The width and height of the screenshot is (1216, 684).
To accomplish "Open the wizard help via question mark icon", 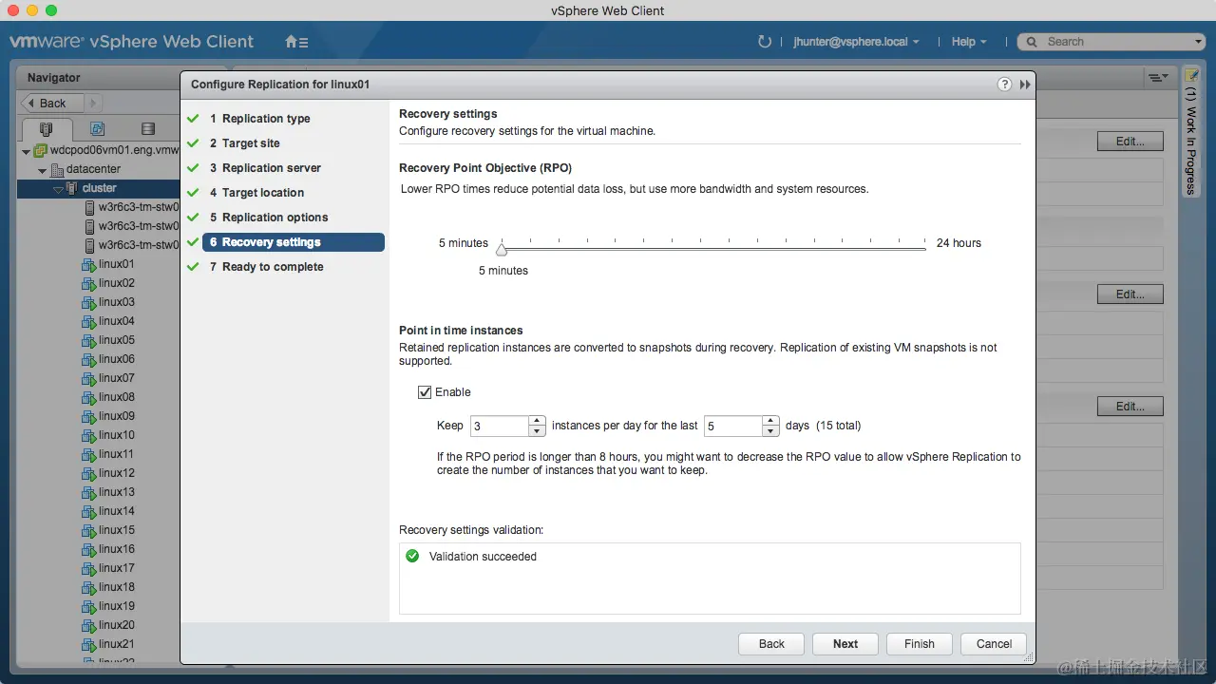I will [1004, 84].
